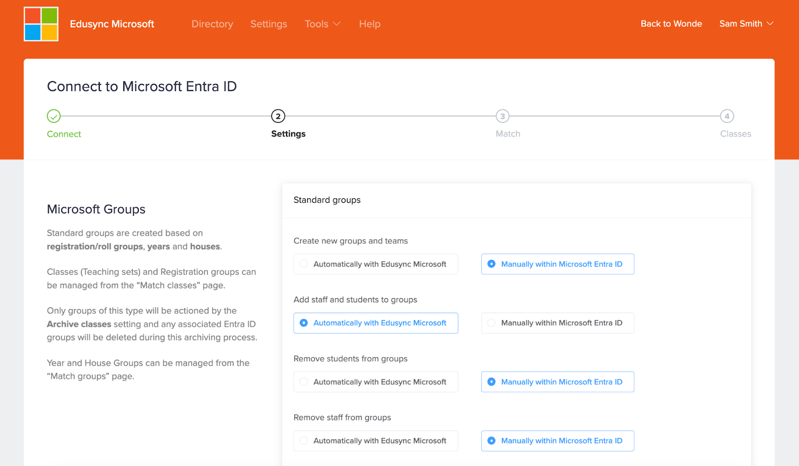799x466 pixels.
Task: Click the Connect step label
Action: 64,134
